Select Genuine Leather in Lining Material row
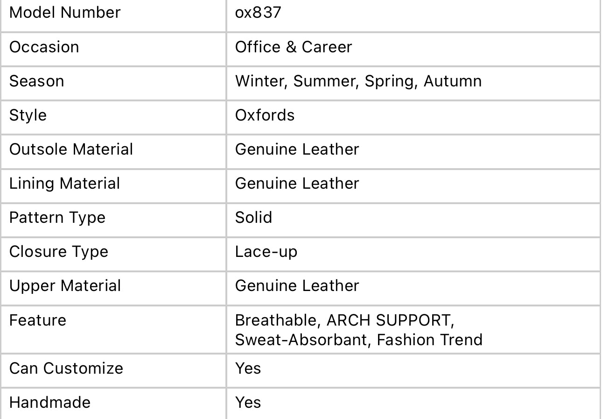 (x=297, y=184)
